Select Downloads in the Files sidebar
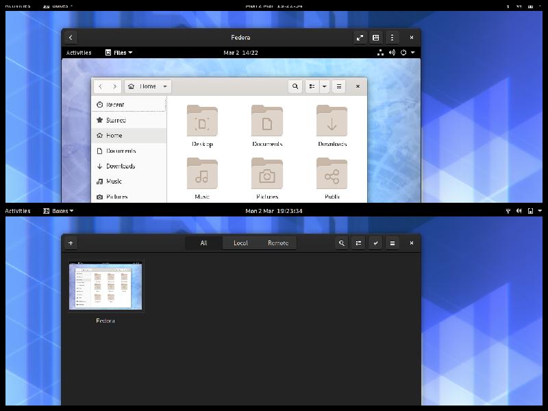The image size is (548, 411). pos(129,166)
